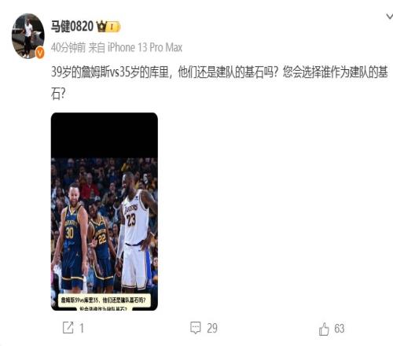Open the 40分钟前 timestamp link
Image resolution: width=393 pixels, height=346 pixels.
68,47
